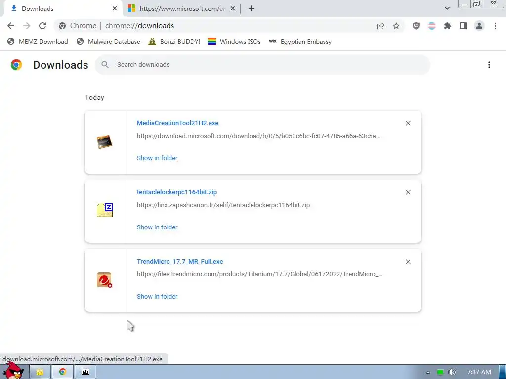
Task: Open the Windows ISOs bookmark
Action: (x=234, y=42)
